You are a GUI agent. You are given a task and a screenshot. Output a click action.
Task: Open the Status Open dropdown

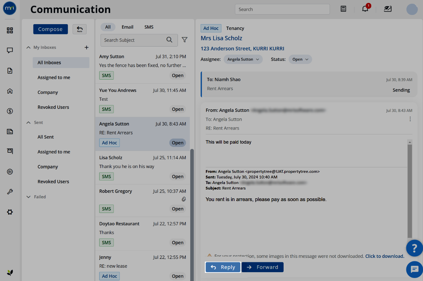click(x=300, y=59)
